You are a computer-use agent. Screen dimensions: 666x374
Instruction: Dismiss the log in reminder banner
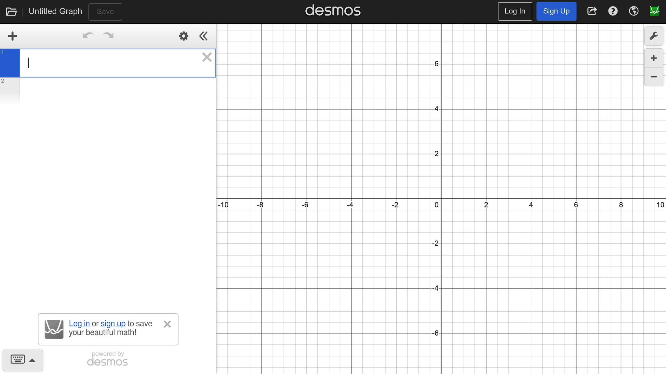[167, 324]
